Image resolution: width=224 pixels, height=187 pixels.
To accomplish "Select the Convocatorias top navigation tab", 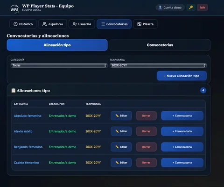I will coord(114,24).
